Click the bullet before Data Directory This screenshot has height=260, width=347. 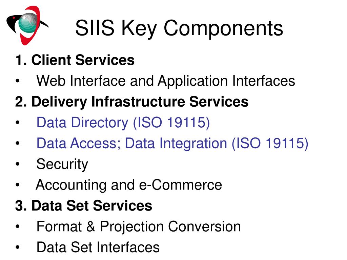(x=18, y=123)
